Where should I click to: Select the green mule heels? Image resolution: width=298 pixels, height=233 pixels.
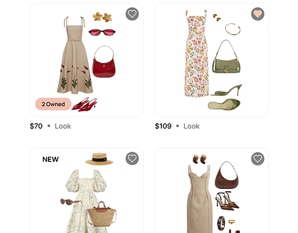tap(225, 97)
